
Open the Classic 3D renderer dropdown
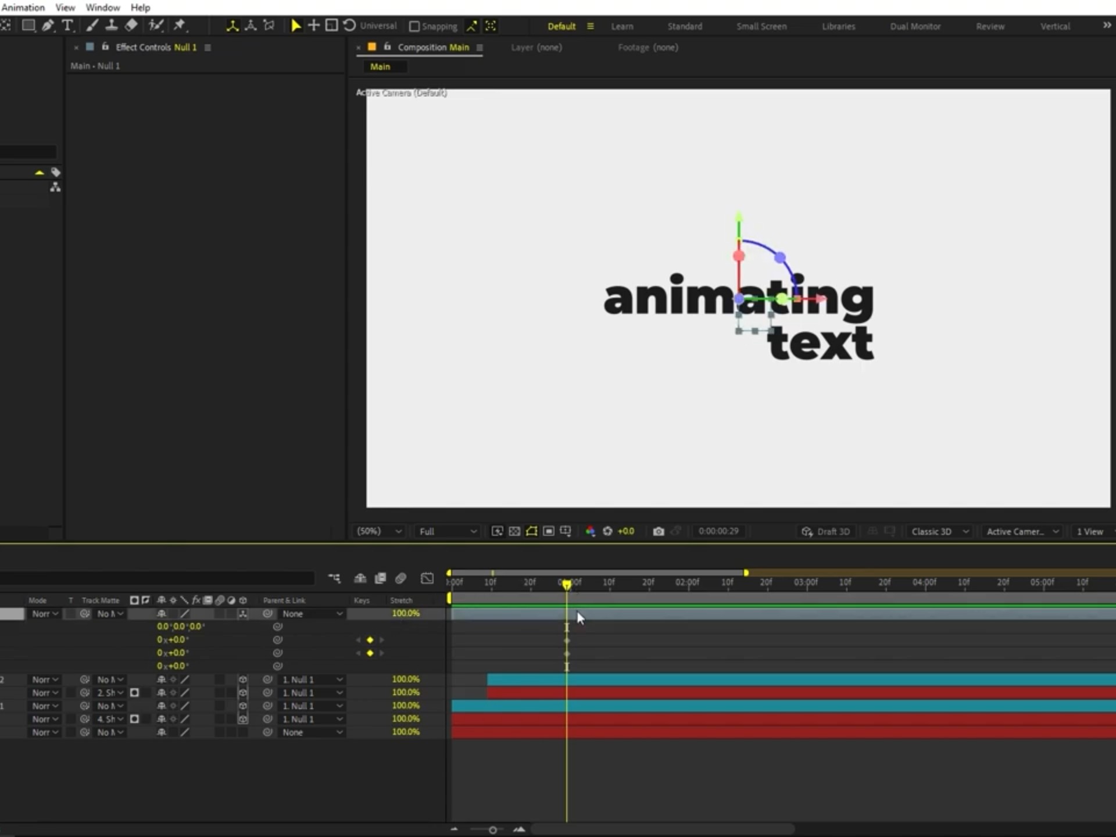point(939,531)
